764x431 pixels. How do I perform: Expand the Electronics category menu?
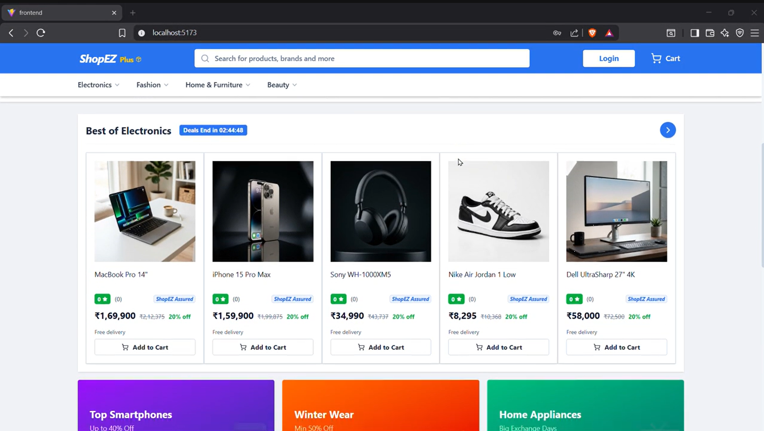(x=99, y=85)
